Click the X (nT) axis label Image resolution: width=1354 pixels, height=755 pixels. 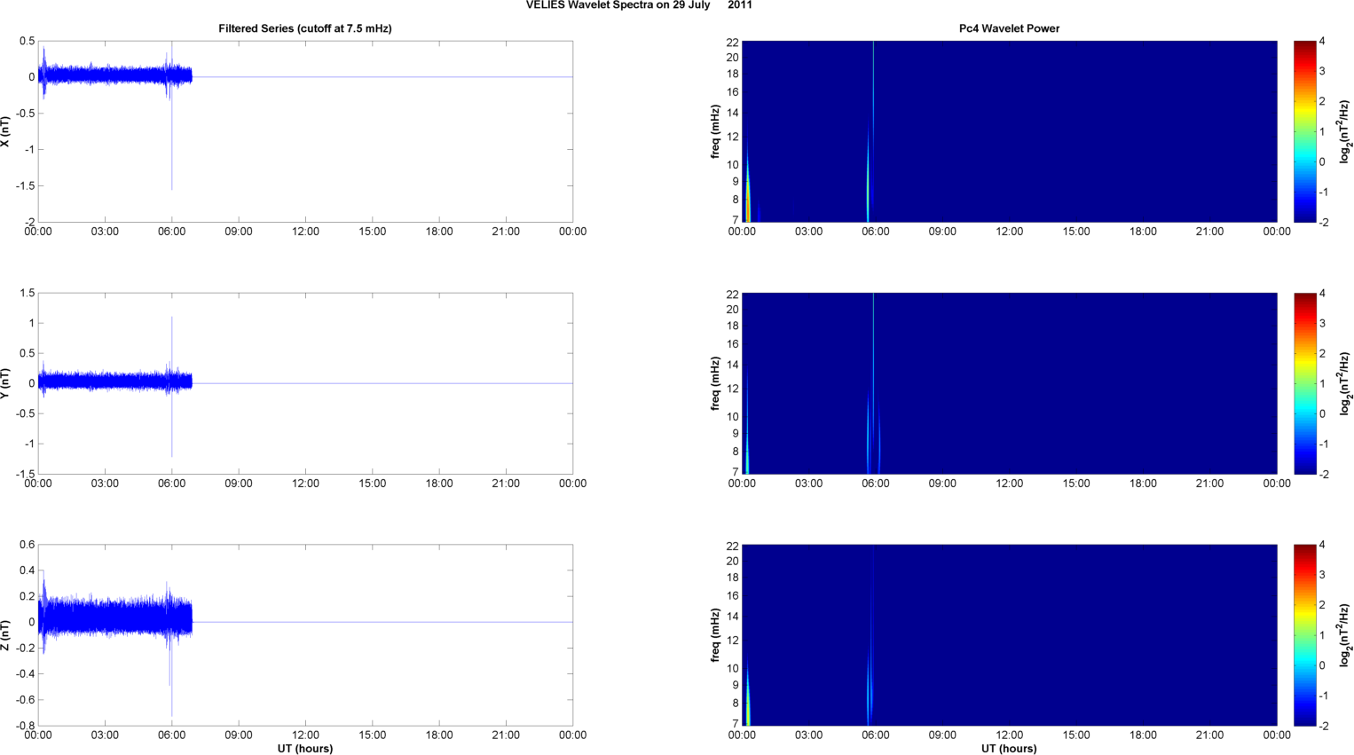pyautogui.click(x=5, y=131)
